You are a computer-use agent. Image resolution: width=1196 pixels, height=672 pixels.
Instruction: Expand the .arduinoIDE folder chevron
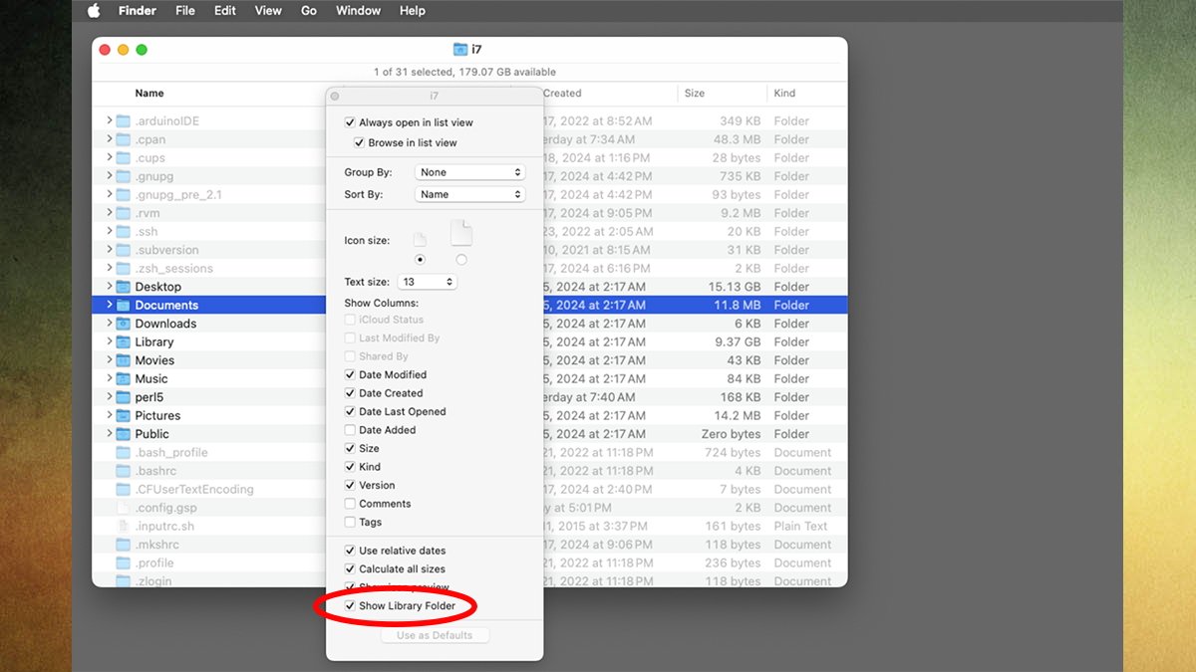(109, 121)
